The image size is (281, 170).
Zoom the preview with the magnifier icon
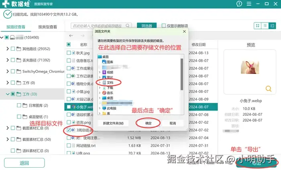point(268,88)
